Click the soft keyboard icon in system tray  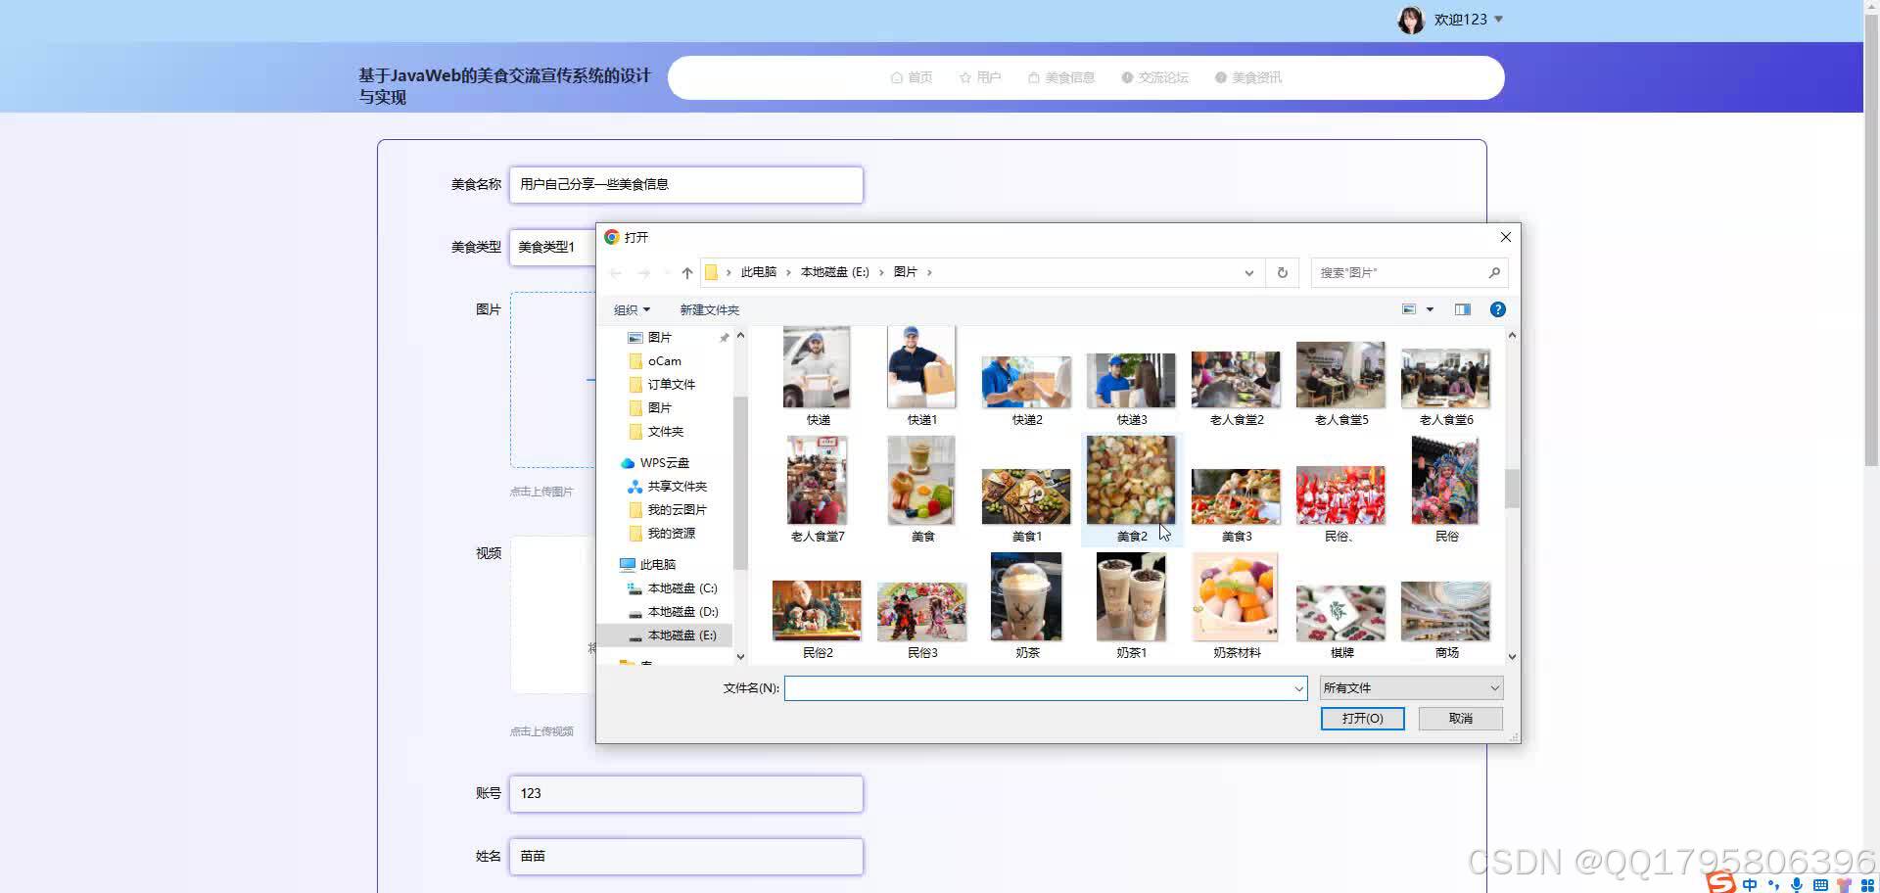[1821, 884]
